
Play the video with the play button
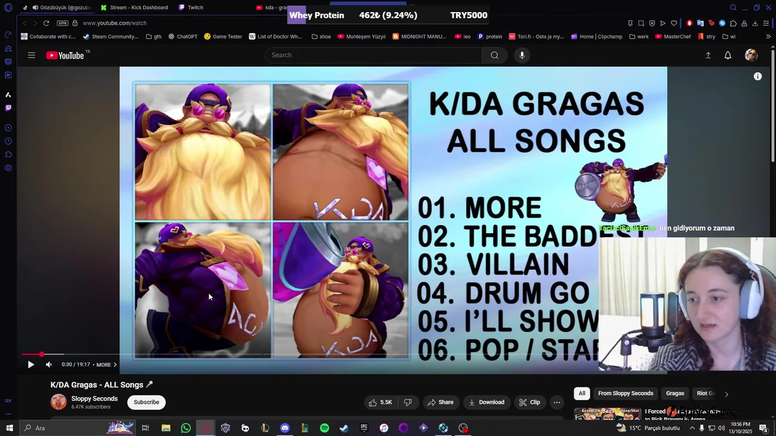click(x=31, y=365)
